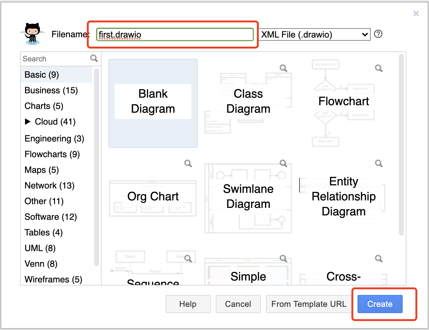Preview the Flowchart template magnifier
The width and height of the screenshot is (429, 330).
(x=379, y=68)
